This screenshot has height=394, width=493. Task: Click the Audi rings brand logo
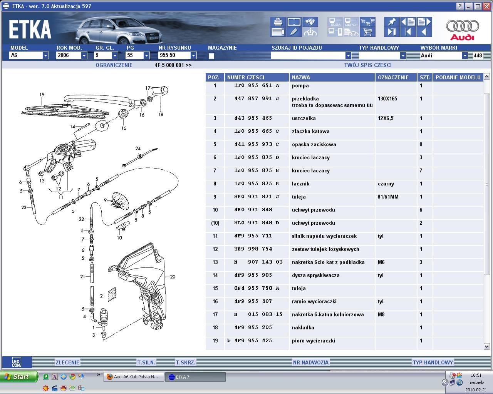[x=462, y=30]
